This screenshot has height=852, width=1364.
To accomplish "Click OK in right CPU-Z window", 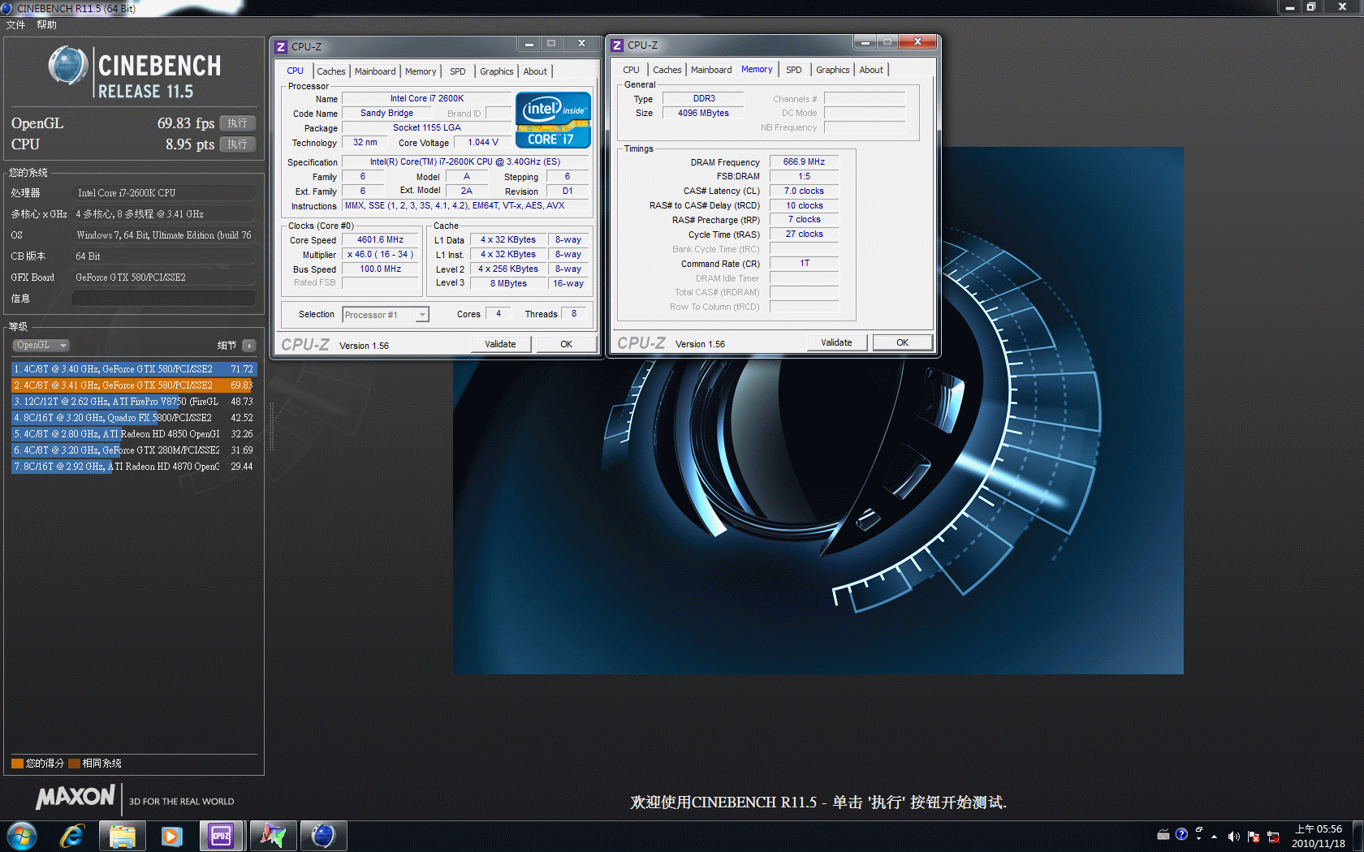I will [x=902, y=342].
